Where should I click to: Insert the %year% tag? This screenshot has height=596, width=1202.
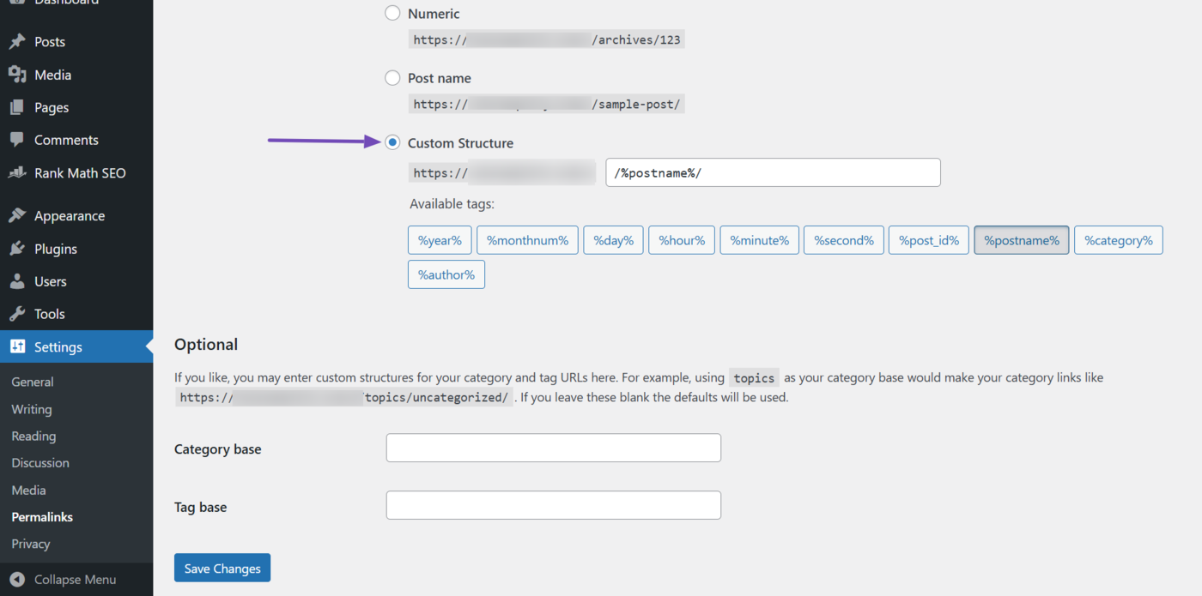pyautogui.click(x=440, y=240)
